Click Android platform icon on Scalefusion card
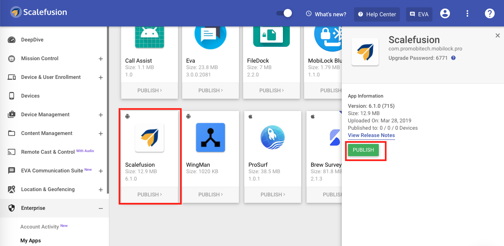504x246 pixels. [127, 117]
